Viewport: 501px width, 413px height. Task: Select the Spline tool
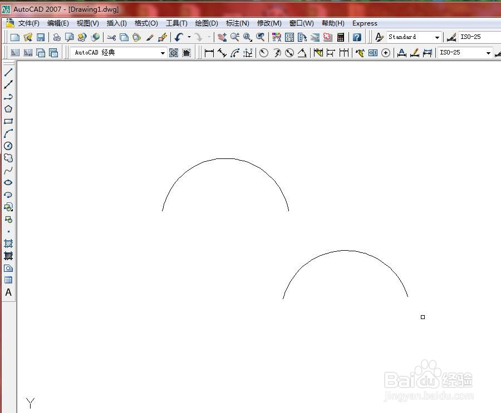(x=8, y=171)
